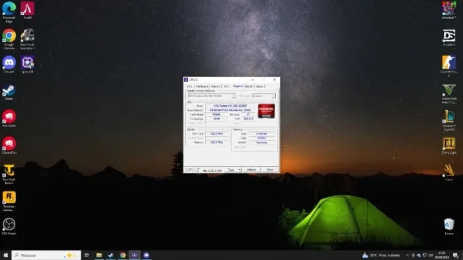The width and height of the screenshot is (463, 260).
Task: Open the Discord desktop shortcut
Action: (x=9, y=65)
